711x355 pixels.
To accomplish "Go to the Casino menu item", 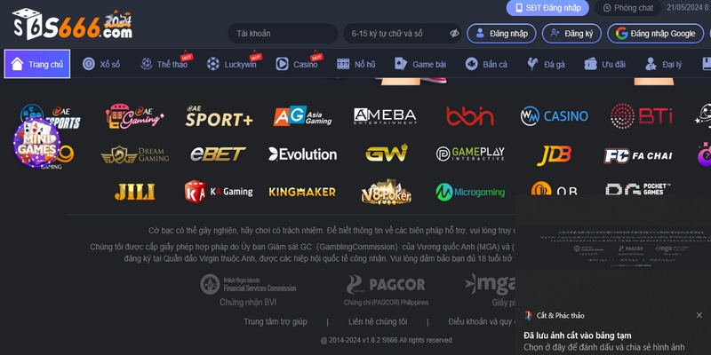I will pyautogui.click(x=297, y=64).
